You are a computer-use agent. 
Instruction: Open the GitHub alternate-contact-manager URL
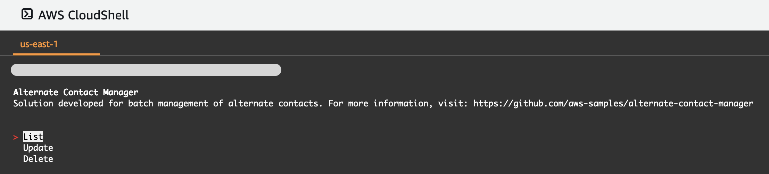point(613,103)
